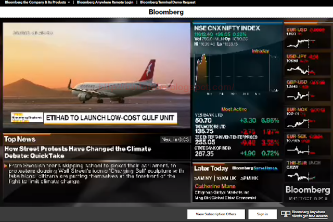Open the YES BANK LTD stock row
The width and height of the screenshot is (333, 222).
[237, 118]
